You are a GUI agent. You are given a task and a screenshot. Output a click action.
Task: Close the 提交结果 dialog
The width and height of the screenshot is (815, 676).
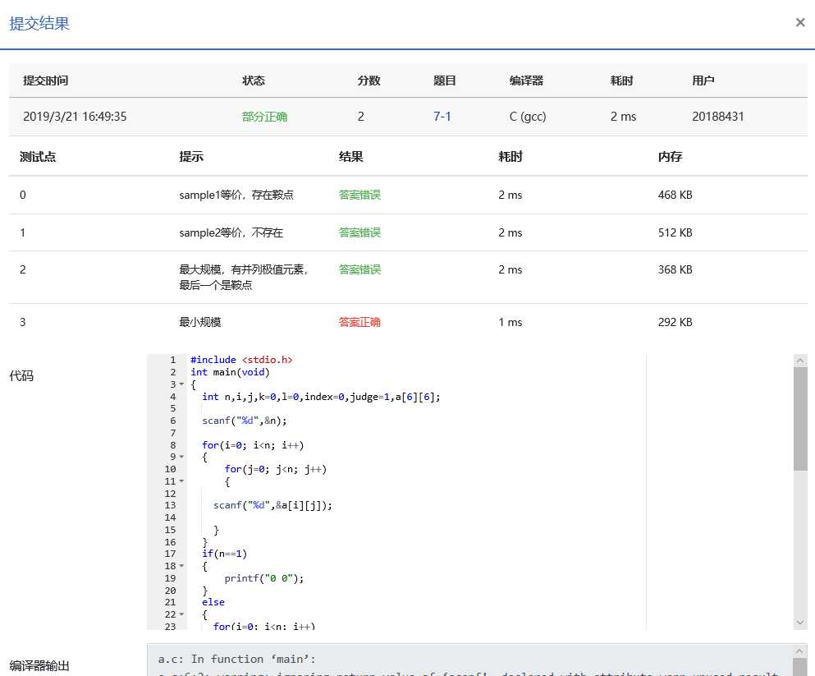(x=800, y=22)
